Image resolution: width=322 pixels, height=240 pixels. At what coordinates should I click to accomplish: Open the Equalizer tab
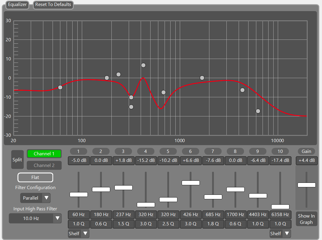17,4
